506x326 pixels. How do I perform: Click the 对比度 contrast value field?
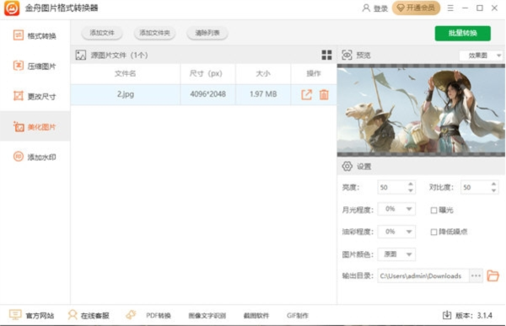click(476, 187)
